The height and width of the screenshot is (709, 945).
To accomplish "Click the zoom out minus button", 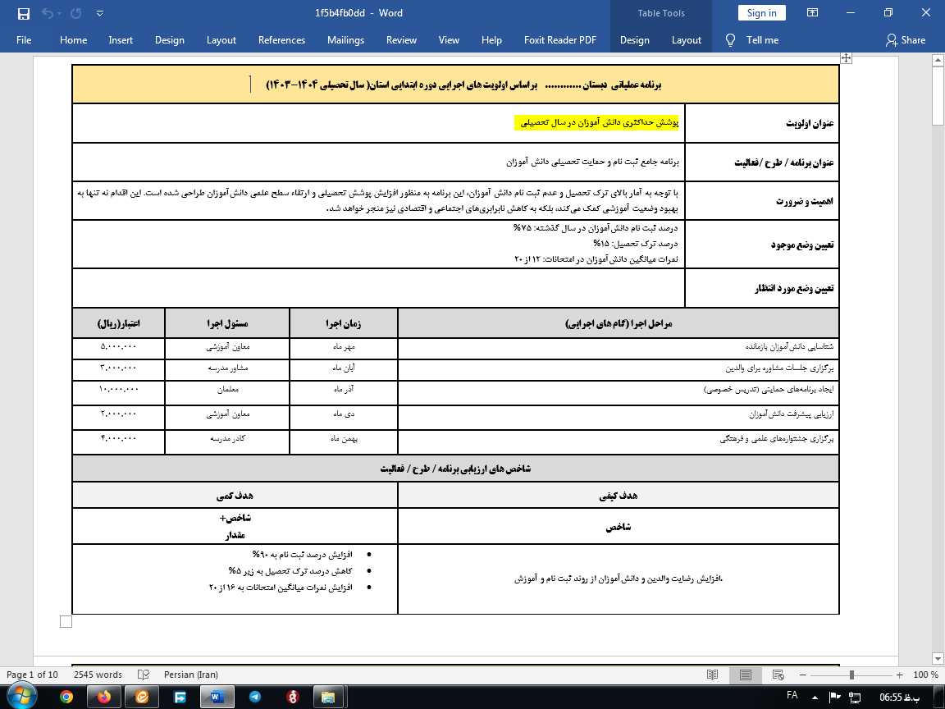I will [803, 675].
